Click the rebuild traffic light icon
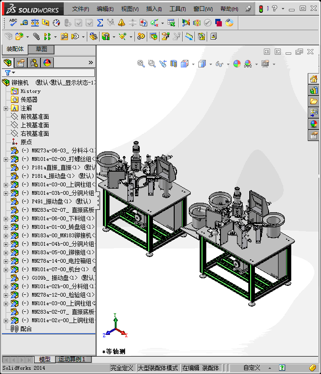The image size is (321, 374). (x=261, y=9)
